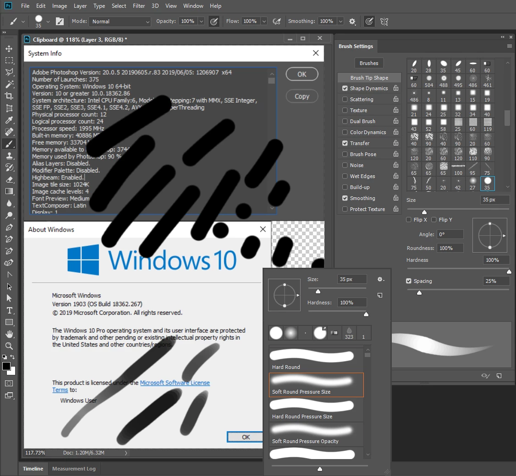Select the Move tool
Image resolution: width=516 pixels, height=476 pixels.
(x=9, y=49)
